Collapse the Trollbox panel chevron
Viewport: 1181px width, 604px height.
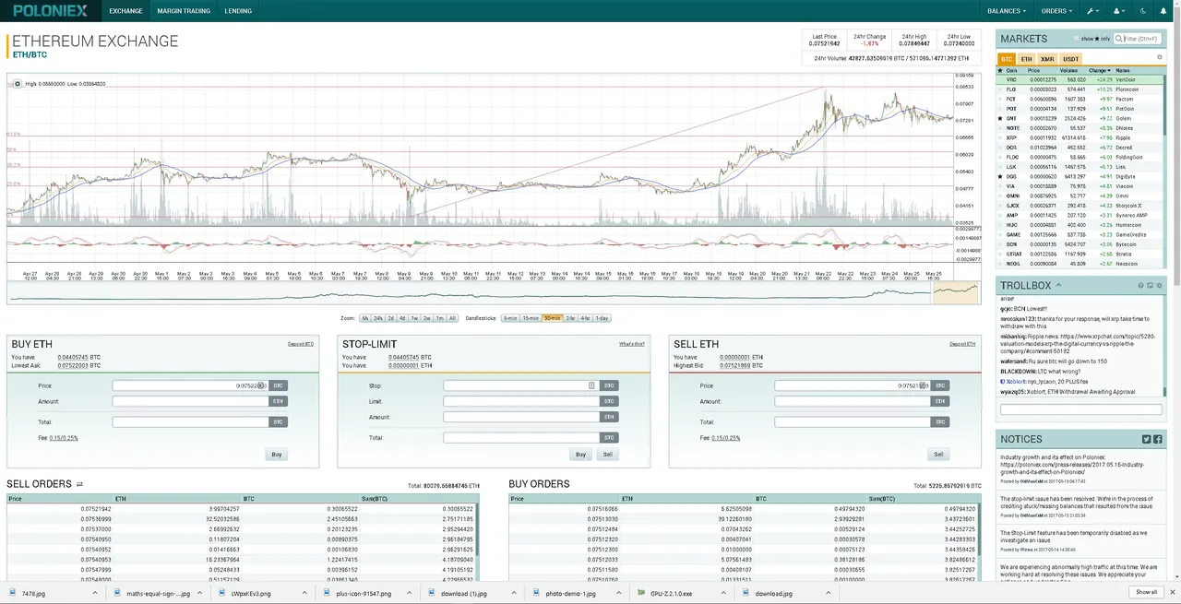pos(1058,285)
